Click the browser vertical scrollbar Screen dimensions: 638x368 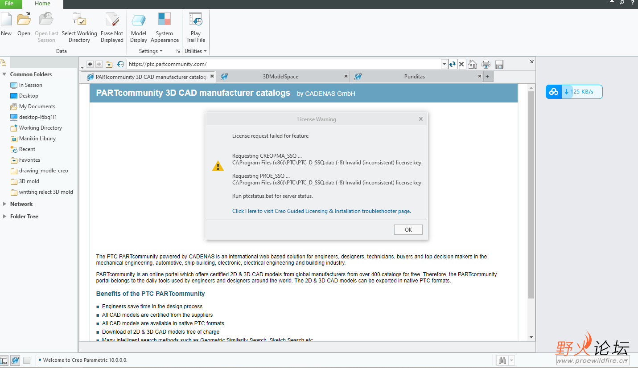(531, 195)
